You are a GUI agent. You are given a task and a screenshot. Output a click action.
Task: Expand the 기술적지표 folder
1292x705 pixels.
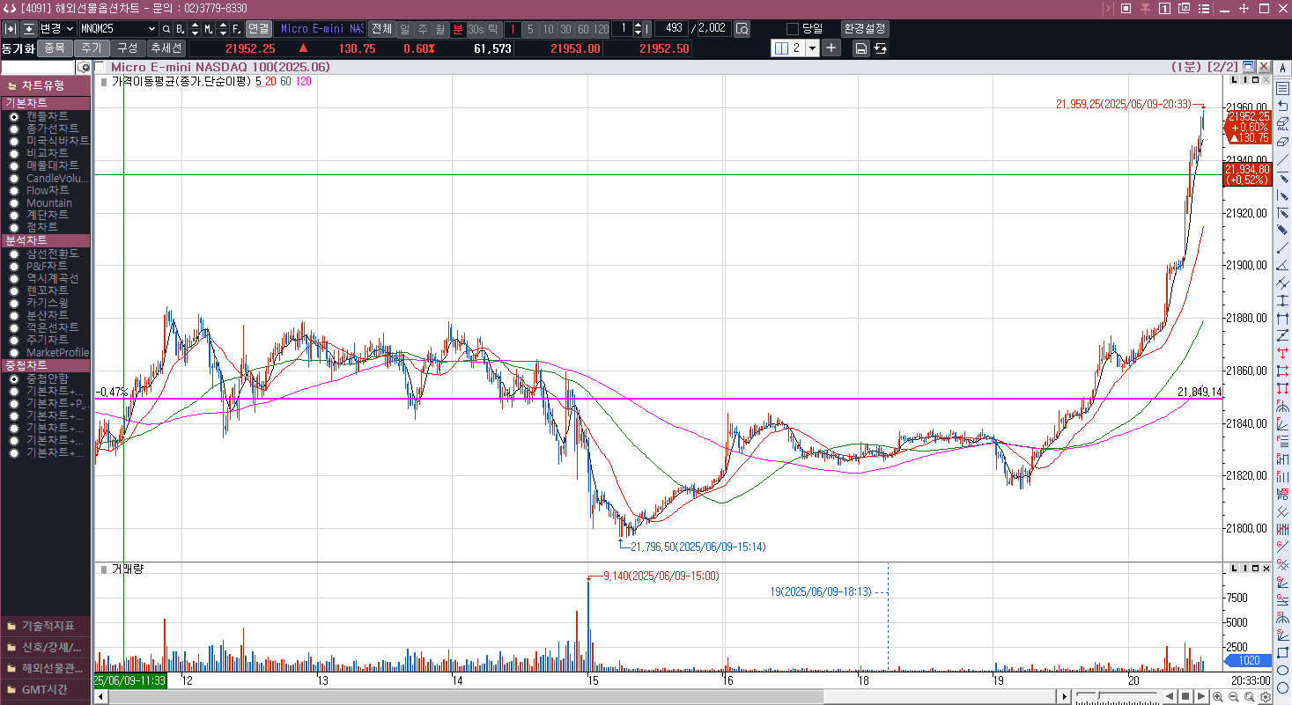click(x=46, y=627)
